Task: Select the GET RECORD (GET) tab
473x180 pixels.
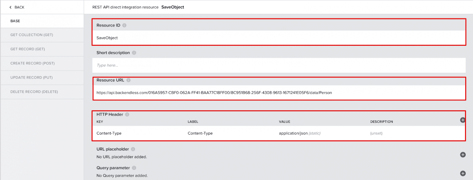Action: click(27, 49)
